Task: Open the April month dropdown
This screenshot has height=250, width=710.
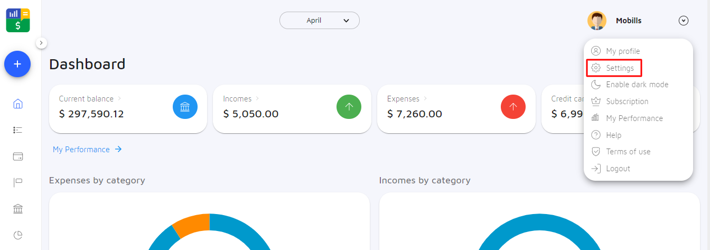Action: (320, 21)
